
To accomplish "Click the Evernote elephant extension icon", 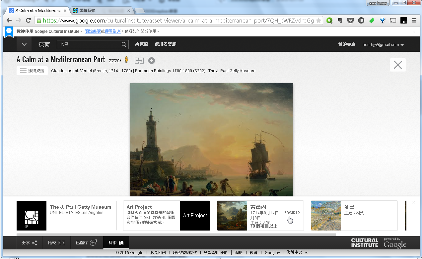I will point(340,21).
